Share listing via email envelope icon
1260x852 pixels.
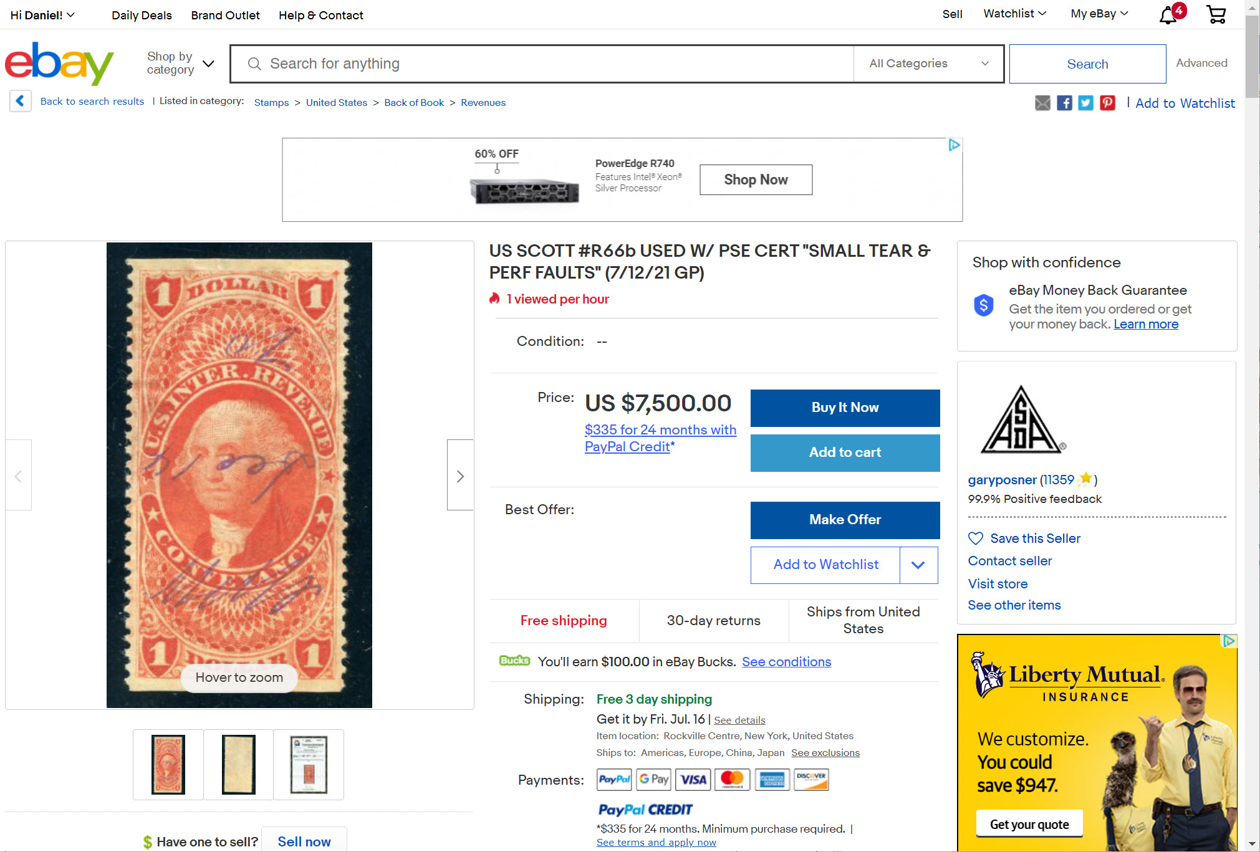(1042, 103)
